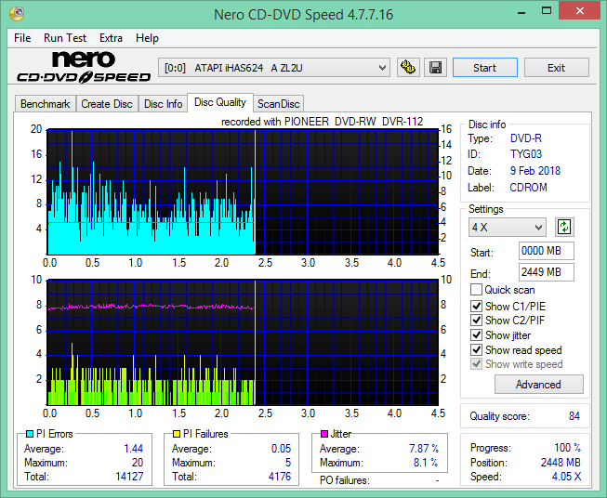Click the green refresh speed icon
This screenshot has width=607, height=498.
(x=564, y=227)
